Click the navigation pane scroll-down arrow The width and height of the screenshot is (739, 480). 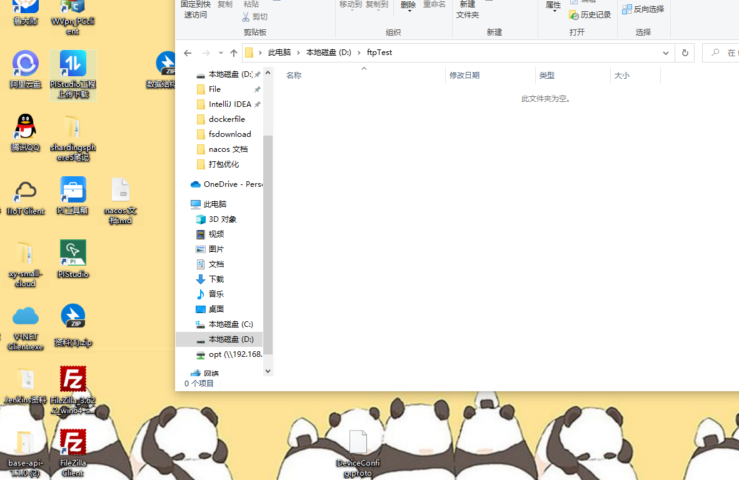[x=268, y=371]
